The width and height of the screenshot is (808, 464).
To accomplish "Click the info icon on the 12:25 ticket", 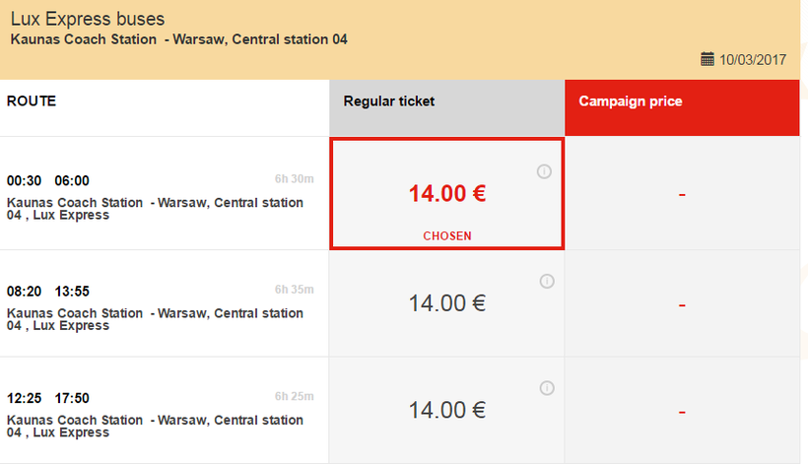I will tap(548, 388).
